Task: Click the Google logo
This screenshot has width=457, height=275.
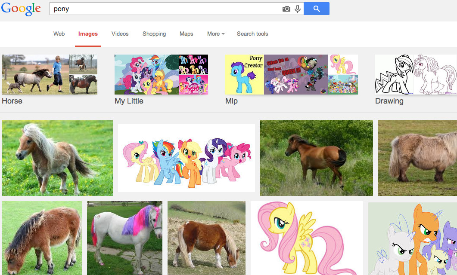Action: (x=21, y=9)
